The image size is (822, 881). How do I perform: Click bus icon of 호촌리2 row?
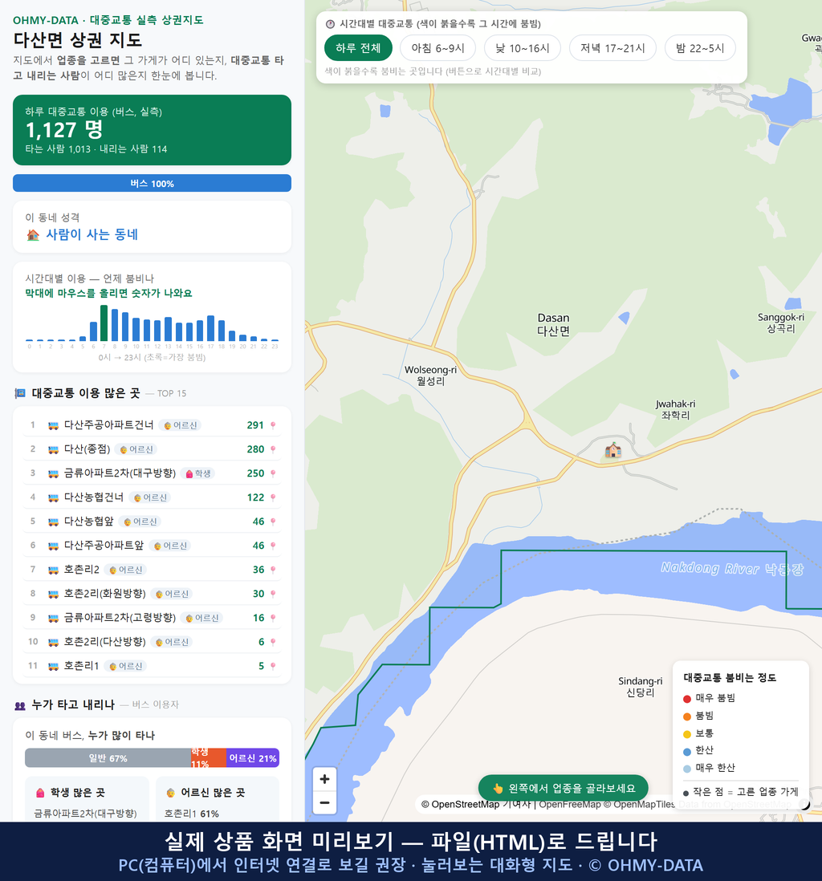click(x=54, y=570)
